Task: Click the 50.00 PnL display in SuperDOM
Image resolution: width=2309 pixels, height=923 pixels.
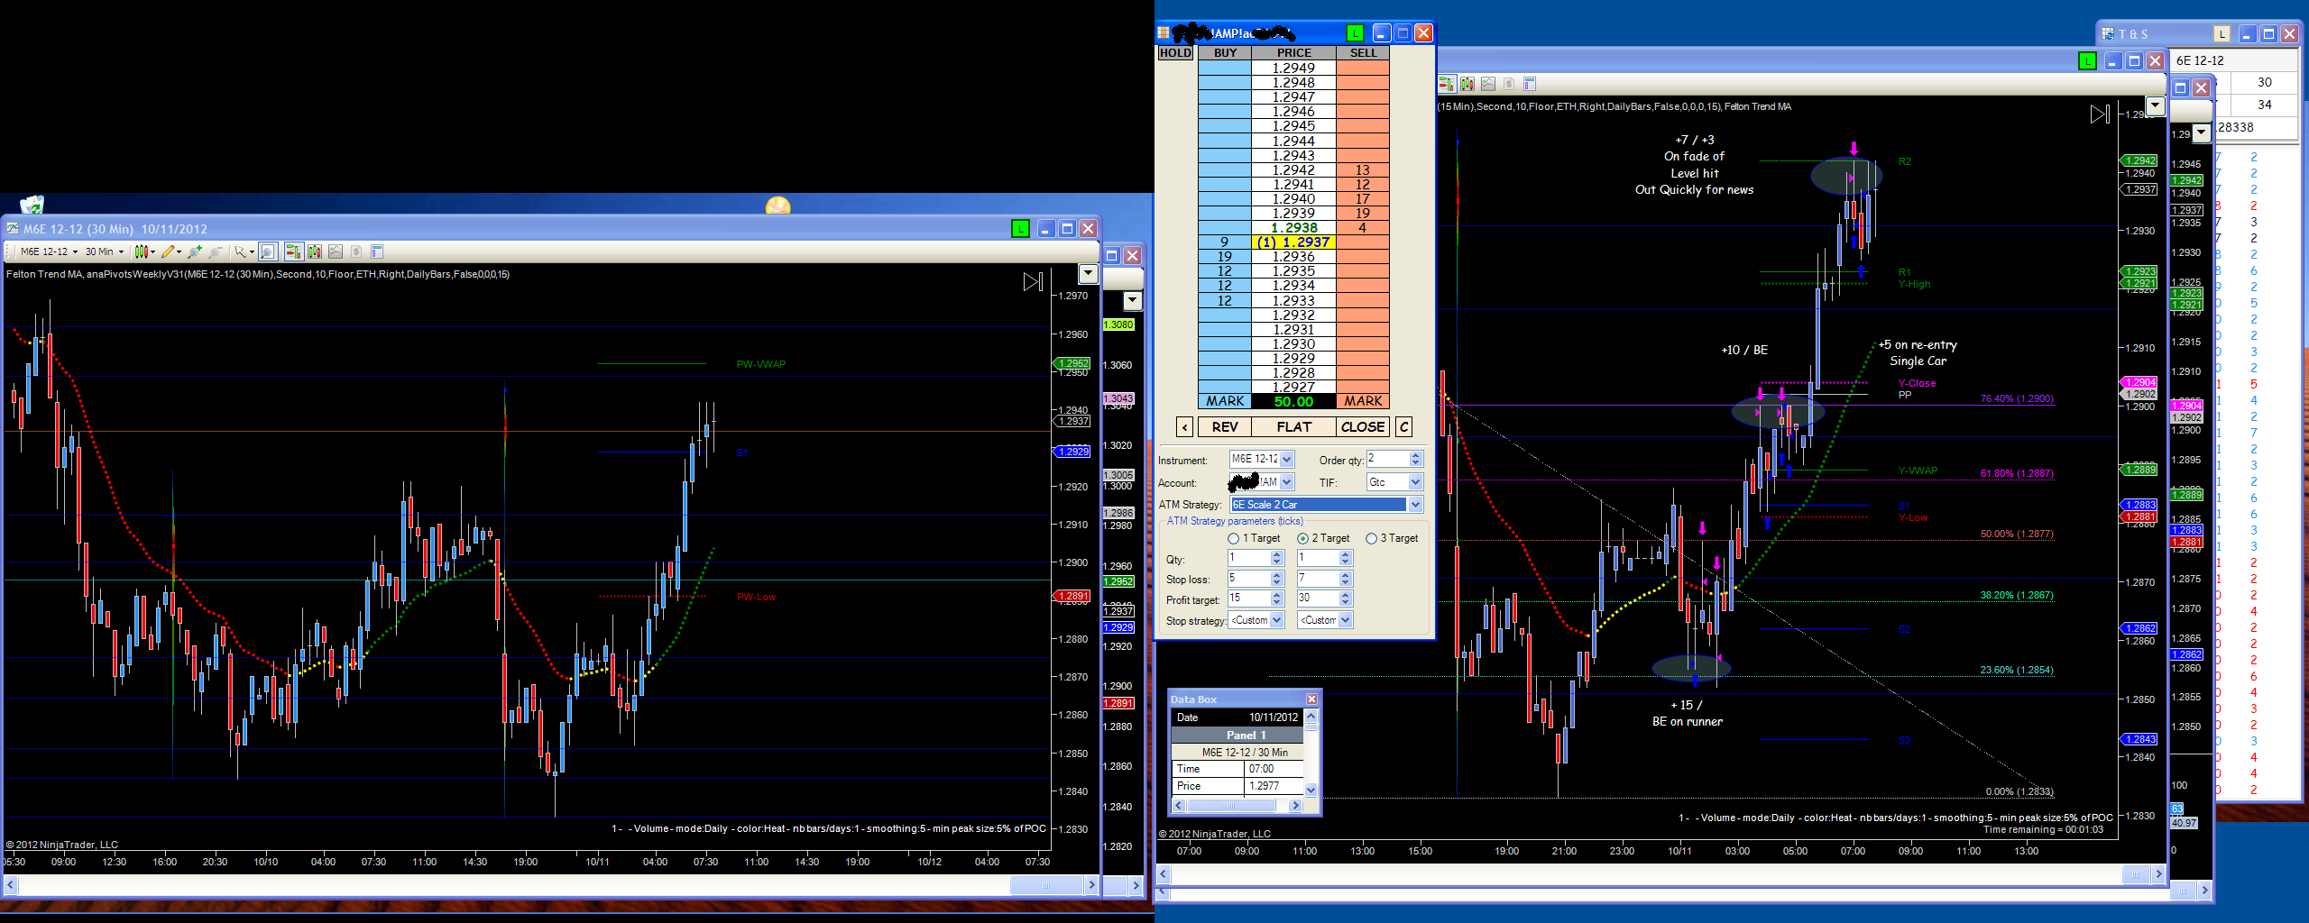Action: tap(1293, 402)
